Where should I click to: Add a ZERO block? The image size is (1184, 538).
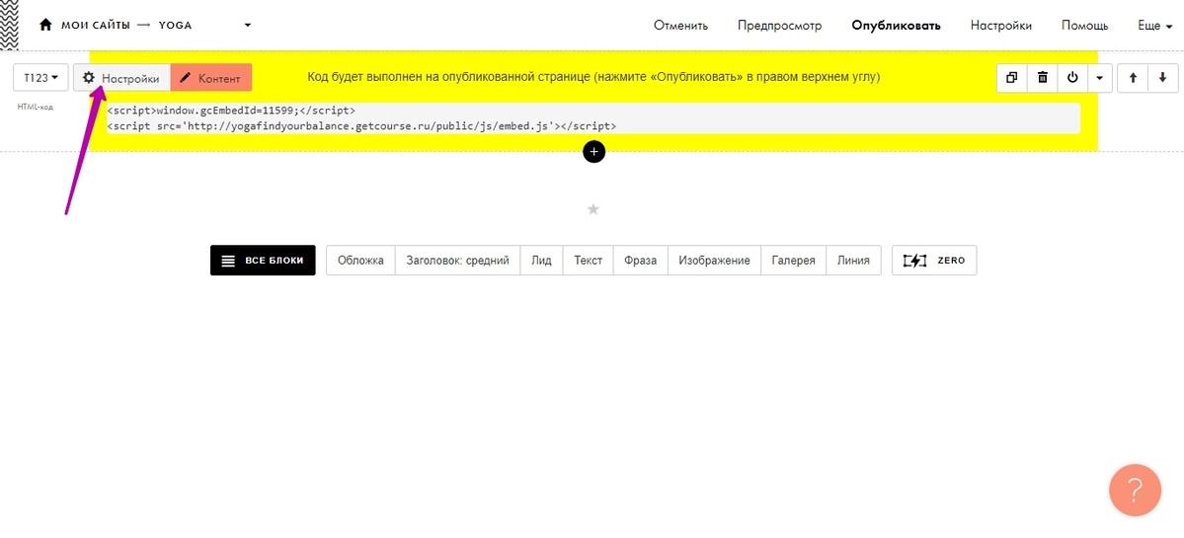[934, 261]
